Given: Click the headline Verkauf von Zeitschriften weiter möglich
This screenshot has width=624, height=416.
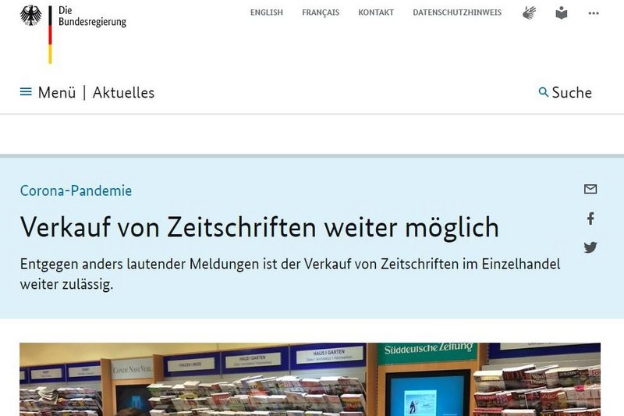Looking at the screenshot, I should click(259, 227).
